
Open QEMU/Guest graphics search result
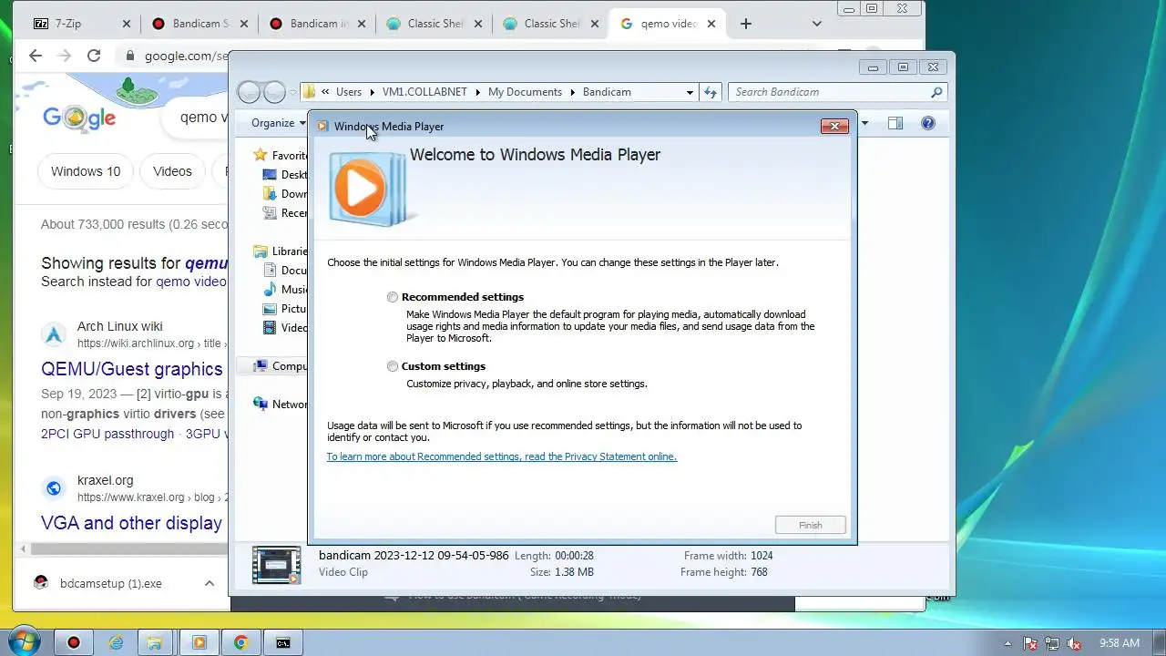132,369
